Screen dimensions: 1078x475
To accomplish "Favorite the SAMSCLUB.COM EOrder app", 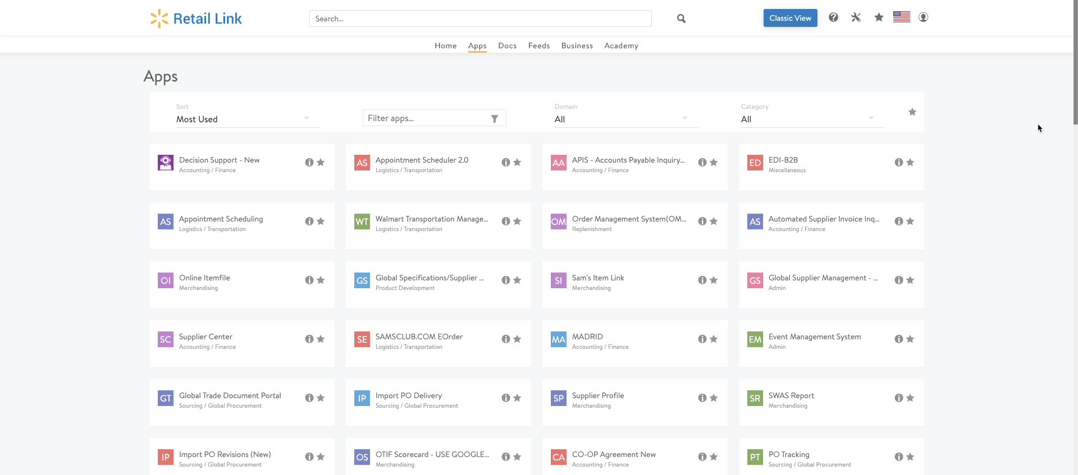I will [517, 339].
